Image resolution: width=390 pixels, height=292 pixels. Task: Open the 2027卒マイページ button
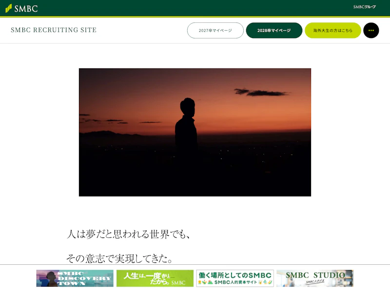(x=215, y=30)
